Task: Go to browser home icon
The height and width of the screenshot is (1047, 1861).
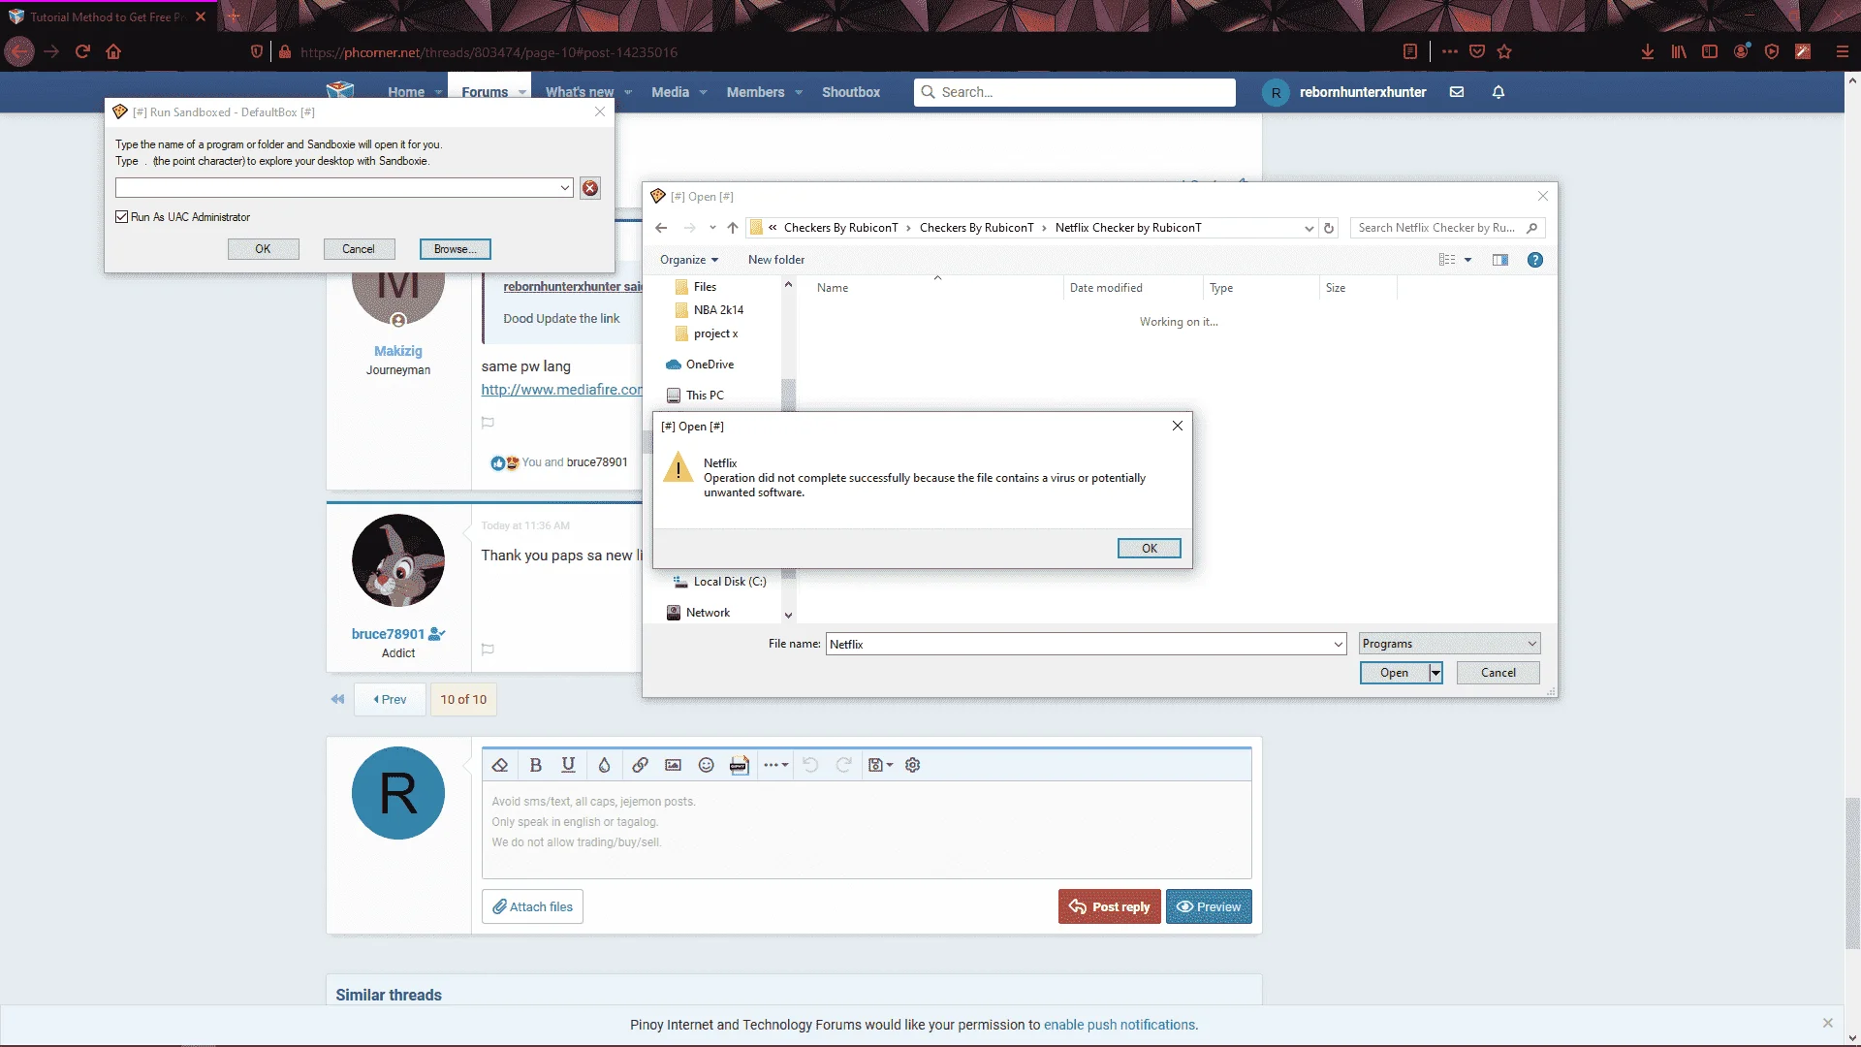Action: (113, 51)
